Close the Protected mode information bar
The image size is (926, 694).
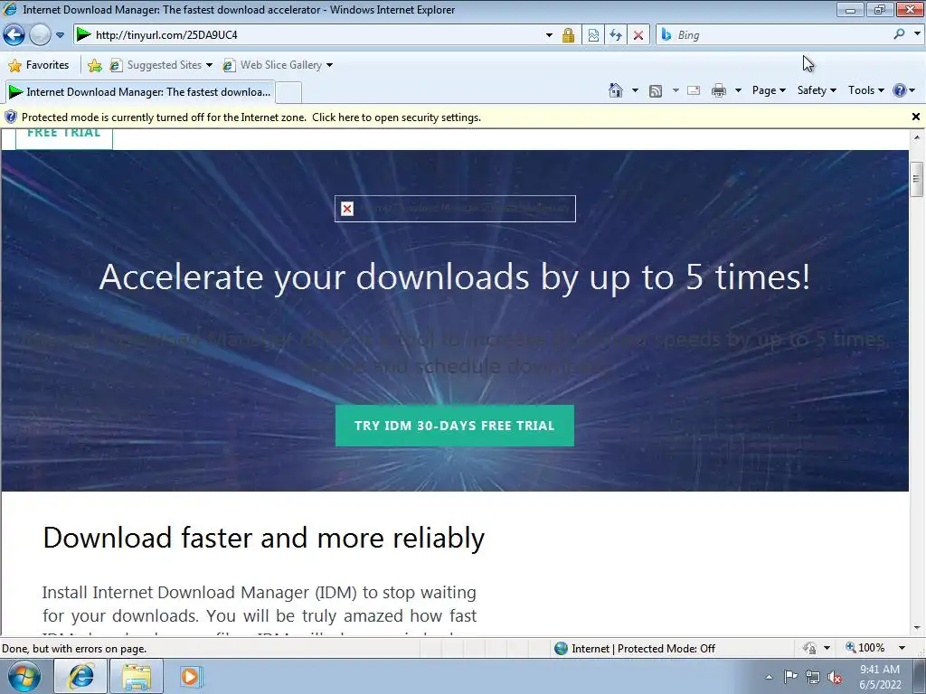(x=916, y=117)
